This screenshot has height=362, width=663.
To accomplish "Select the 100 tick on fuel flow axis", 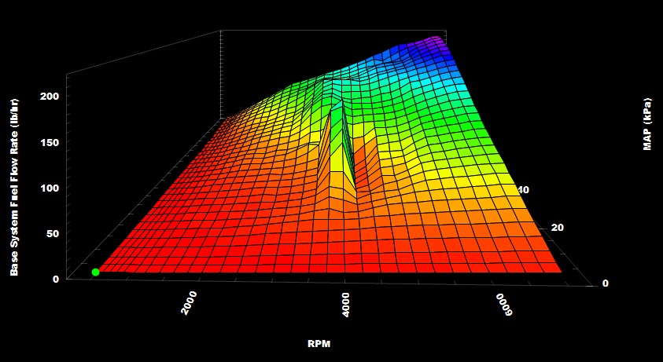I will coord(49,188).
